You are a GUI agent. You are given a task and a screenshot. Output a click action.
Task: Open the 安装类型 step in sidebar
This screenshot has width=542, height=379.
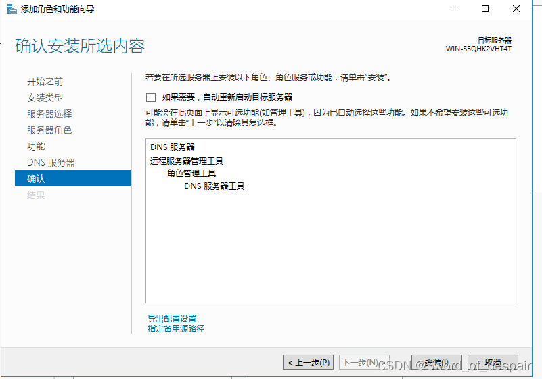pyautogui.click(x=45, y=98)
